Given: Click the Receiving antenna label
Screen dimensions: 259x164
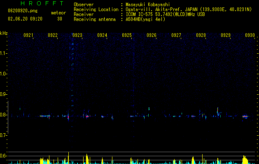Looking at the screenshot, I should (95, 19).
